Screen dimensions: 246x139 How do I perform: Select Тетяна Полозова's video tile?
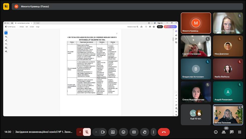pos(228,115)
